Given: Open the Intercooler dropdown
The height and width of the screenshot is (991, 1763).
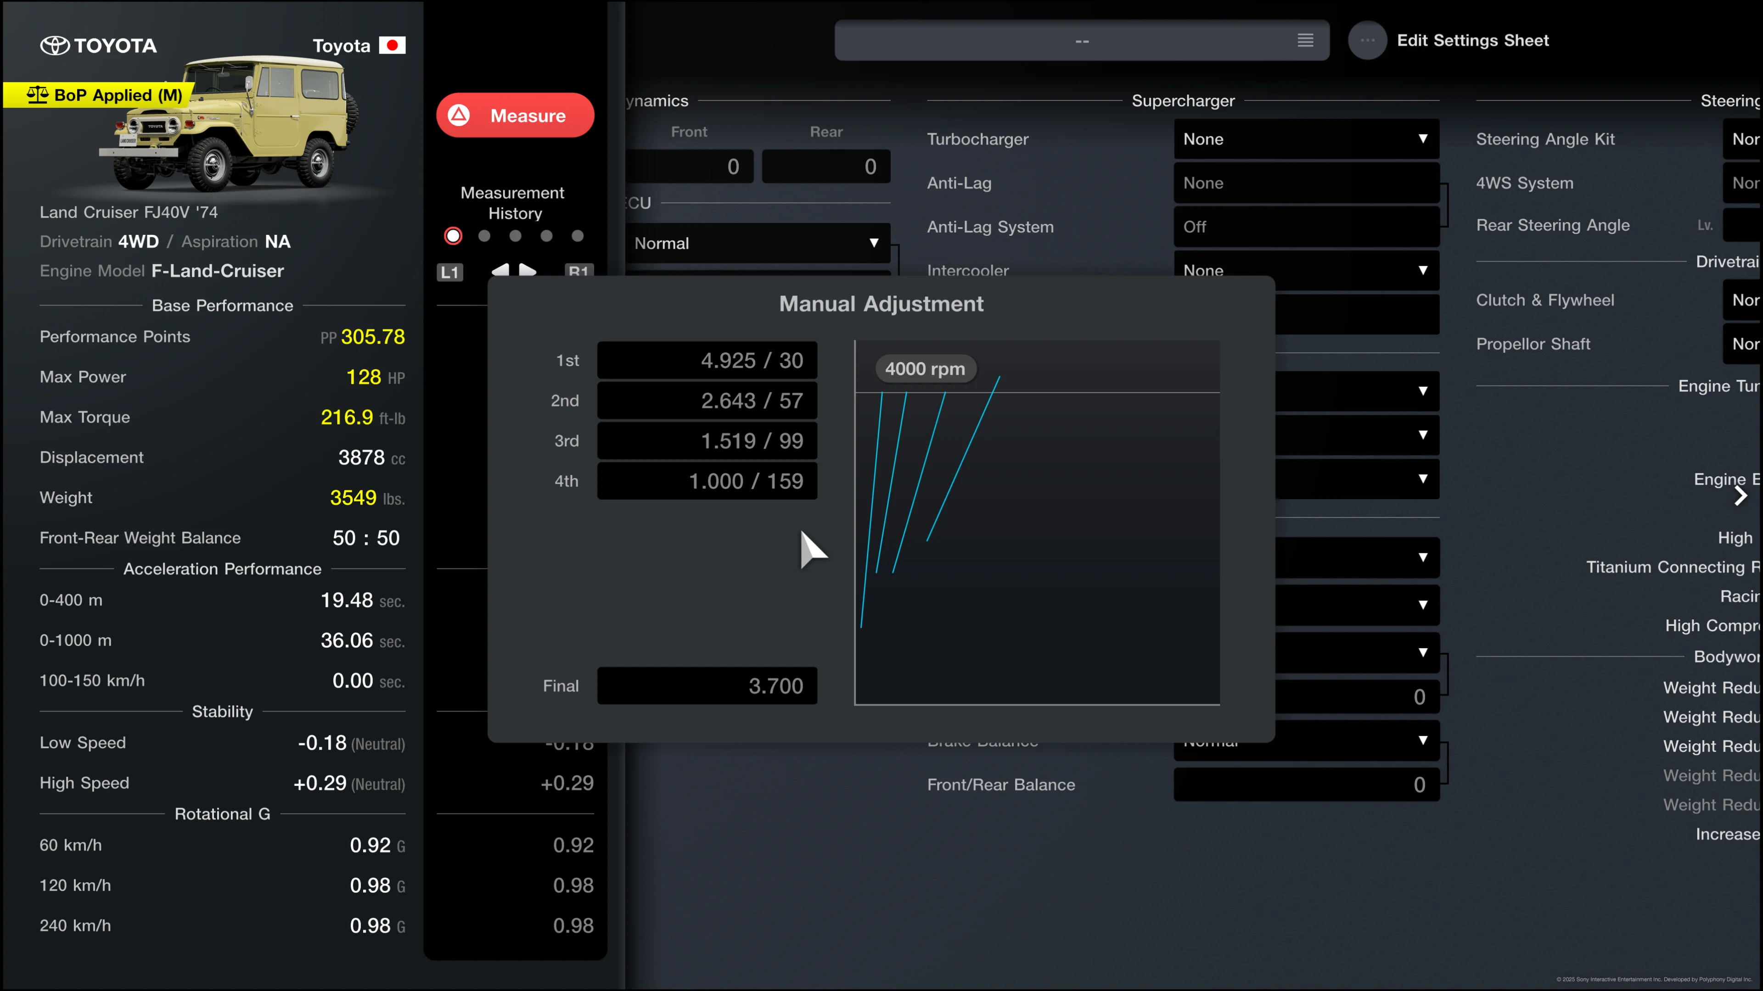Looking at the screenshot, I should [x=1306, y=270].
